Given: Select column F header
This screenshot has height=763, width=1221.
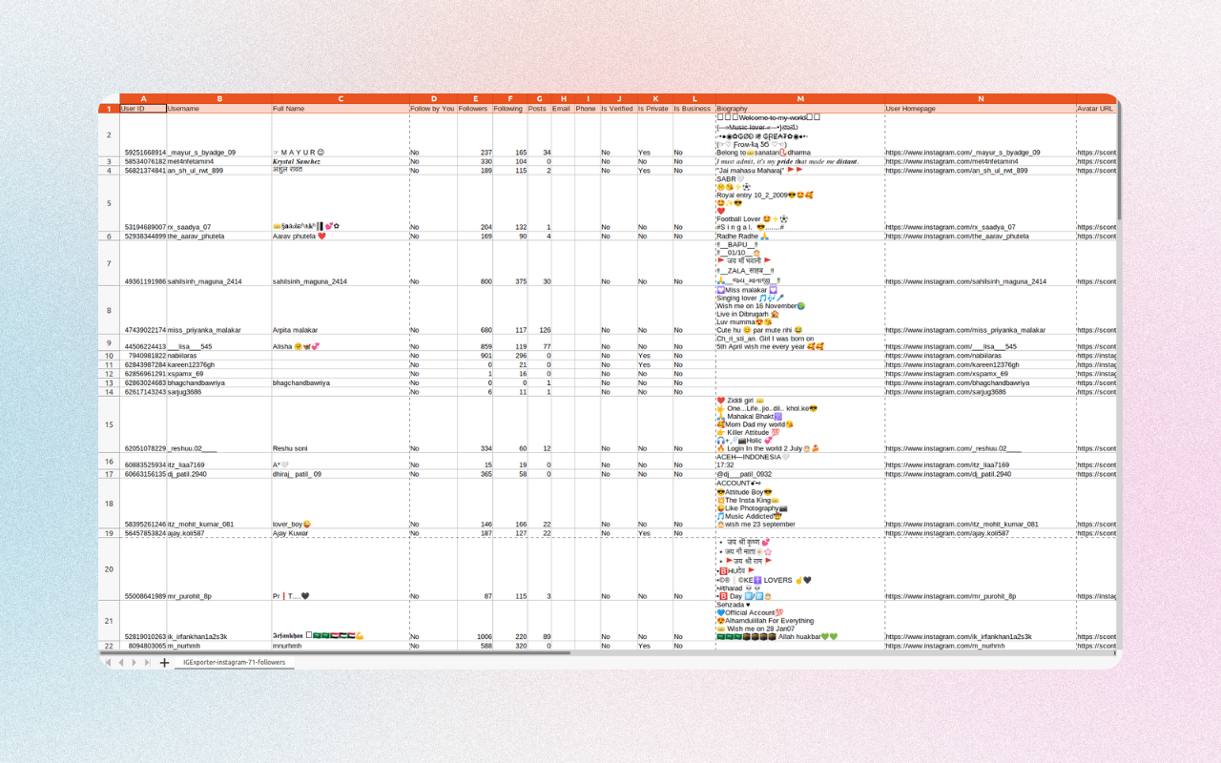Looking at the screenshot, I should click(509, 98).
